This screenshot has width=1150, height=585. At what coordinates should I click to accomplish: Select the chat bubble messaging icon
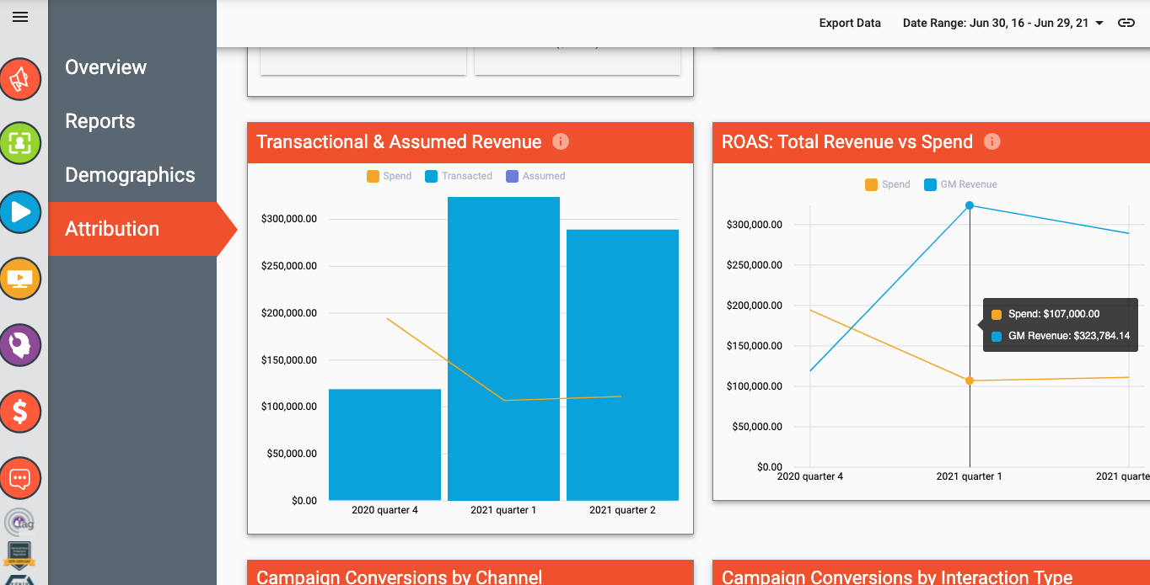coord(20,477)
